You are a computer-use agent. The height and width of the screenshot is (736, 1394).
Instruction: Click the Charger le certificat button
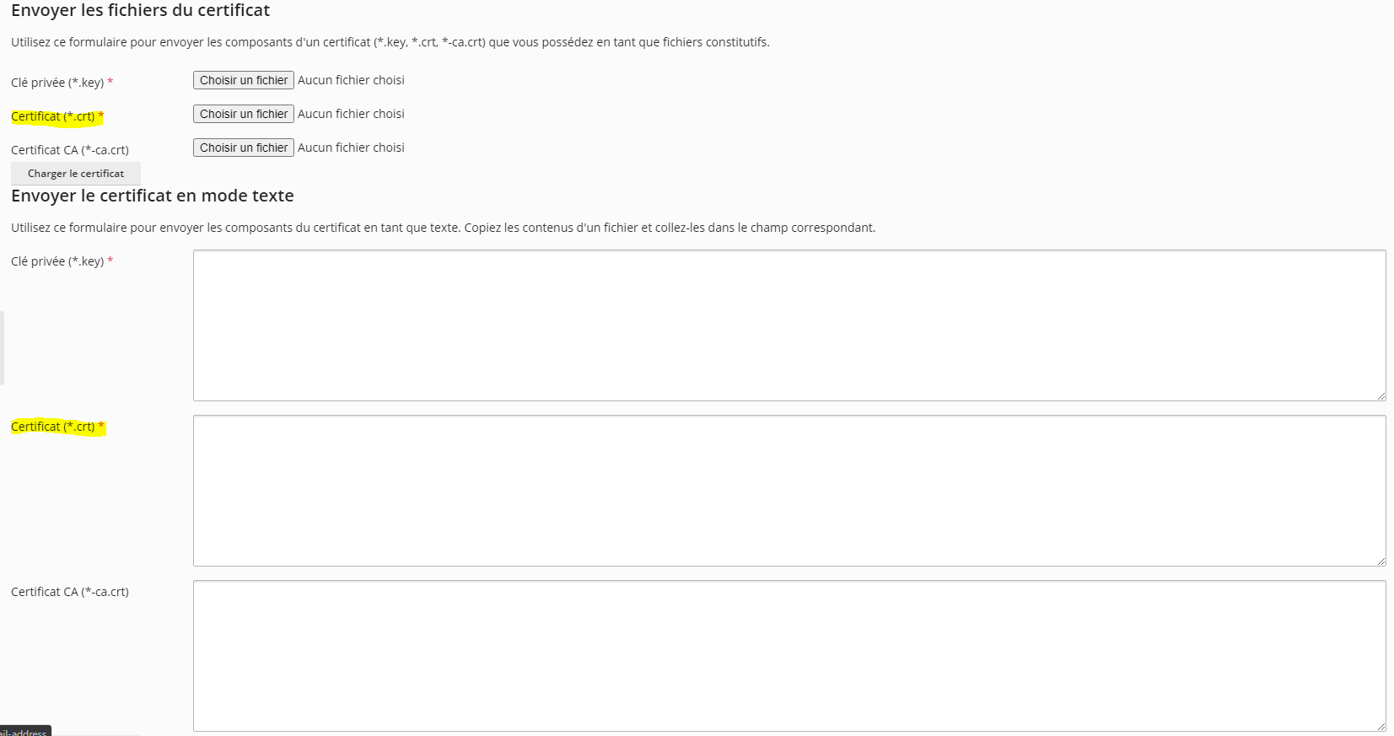tap(76, 174)
